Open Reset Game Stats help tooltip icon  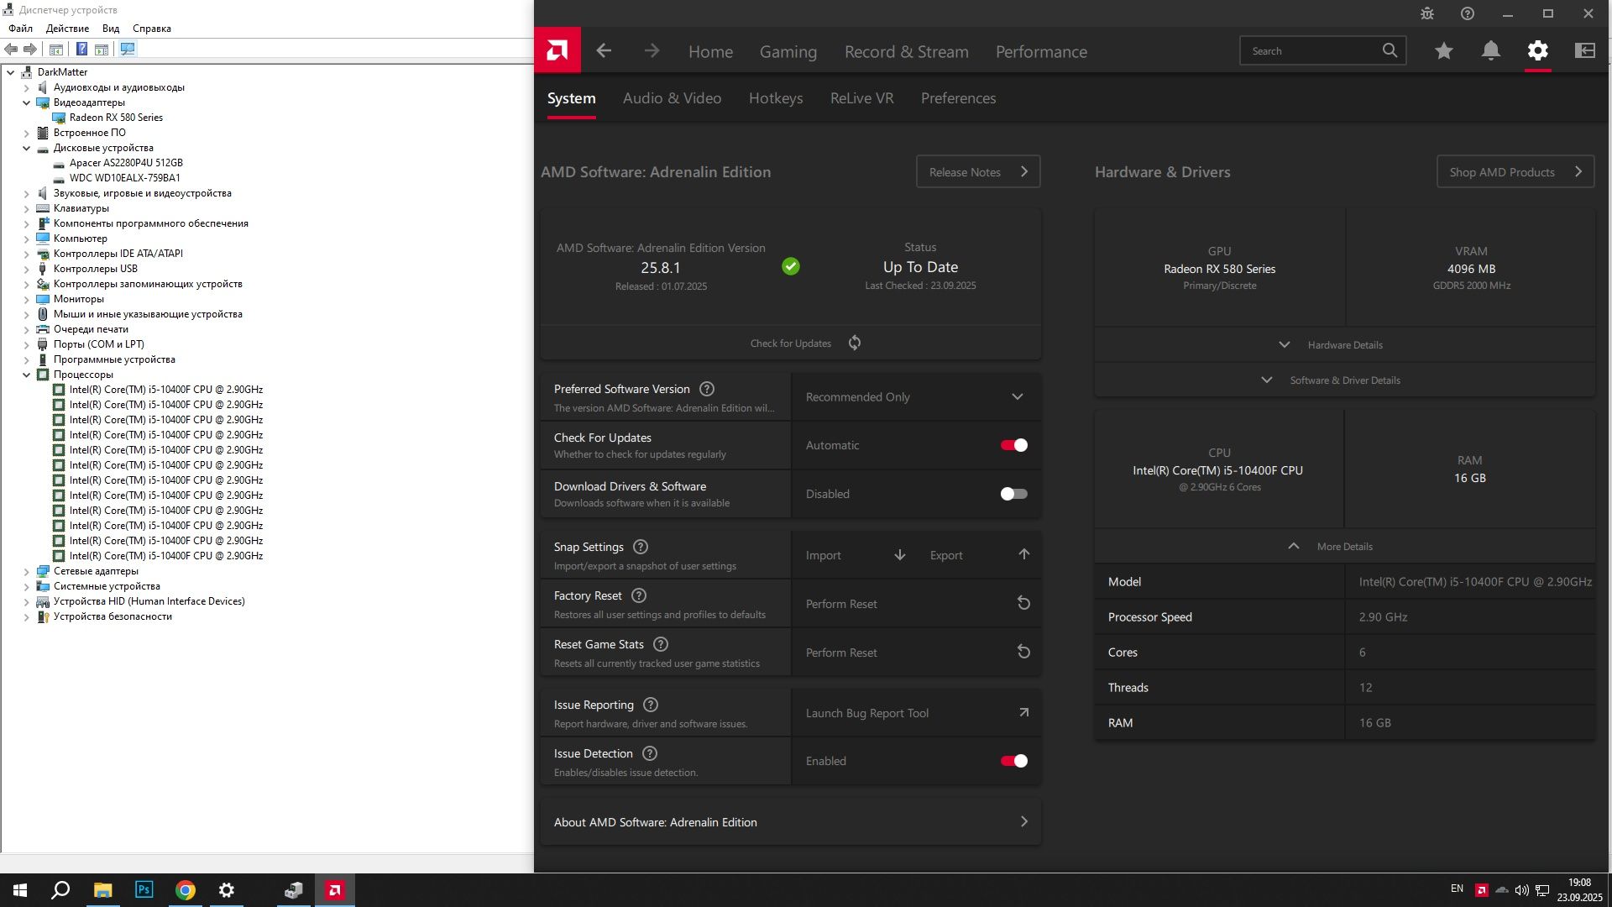pyautogui.click(x=661, y=644)
